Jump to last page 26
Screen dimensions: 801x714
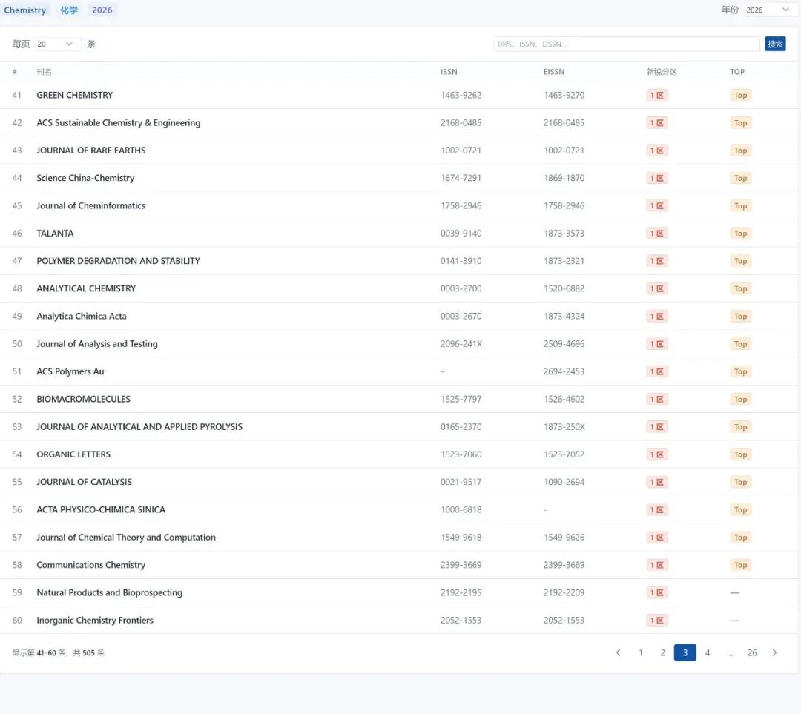(752, 652)
